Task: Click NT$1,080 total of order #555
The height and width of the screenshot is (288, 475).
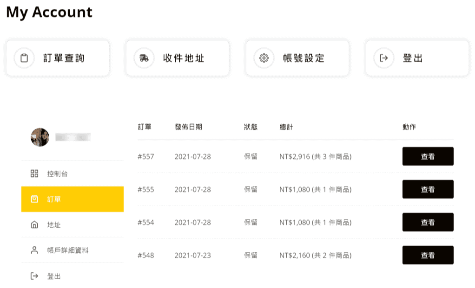Action: 316,190
